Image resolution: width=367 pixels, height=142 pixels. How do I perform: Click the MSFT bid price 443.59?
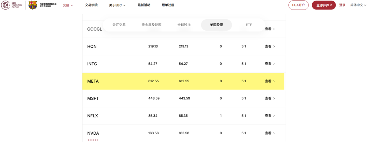click(154, 99)
